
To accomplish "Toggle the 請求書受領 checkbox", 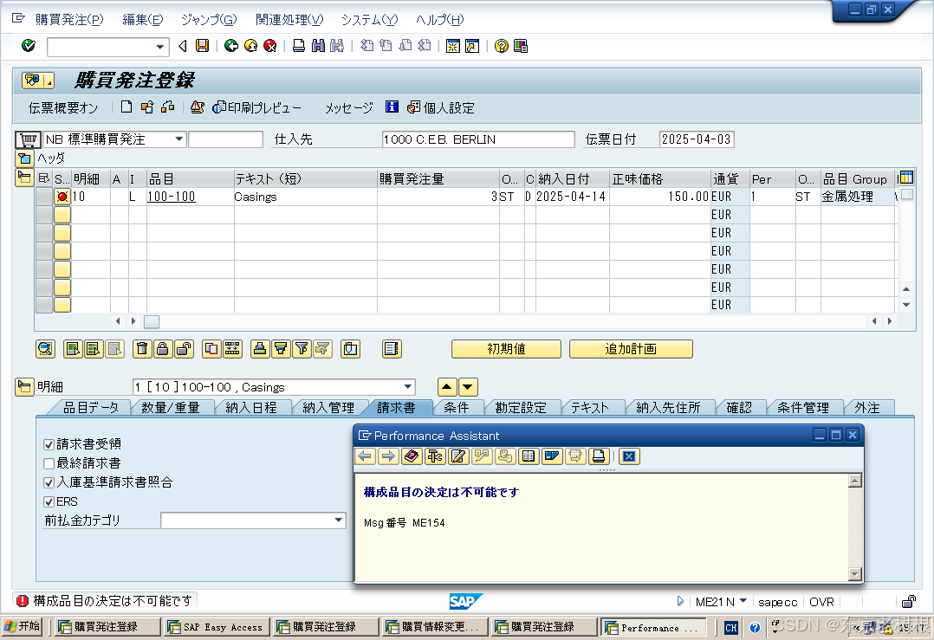I will [49, 444].
